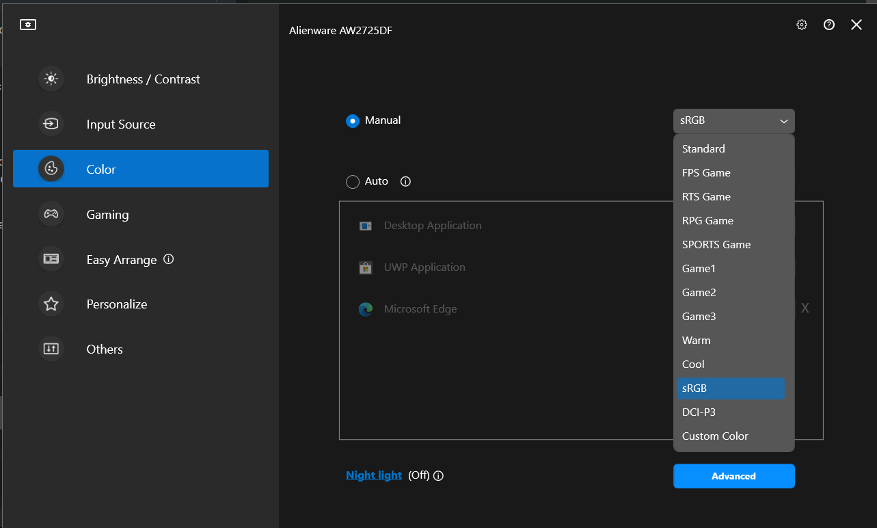877x528 pixels.
Task: Remove Microsoft Edge entry with X
Action: (x=805, y=308)
